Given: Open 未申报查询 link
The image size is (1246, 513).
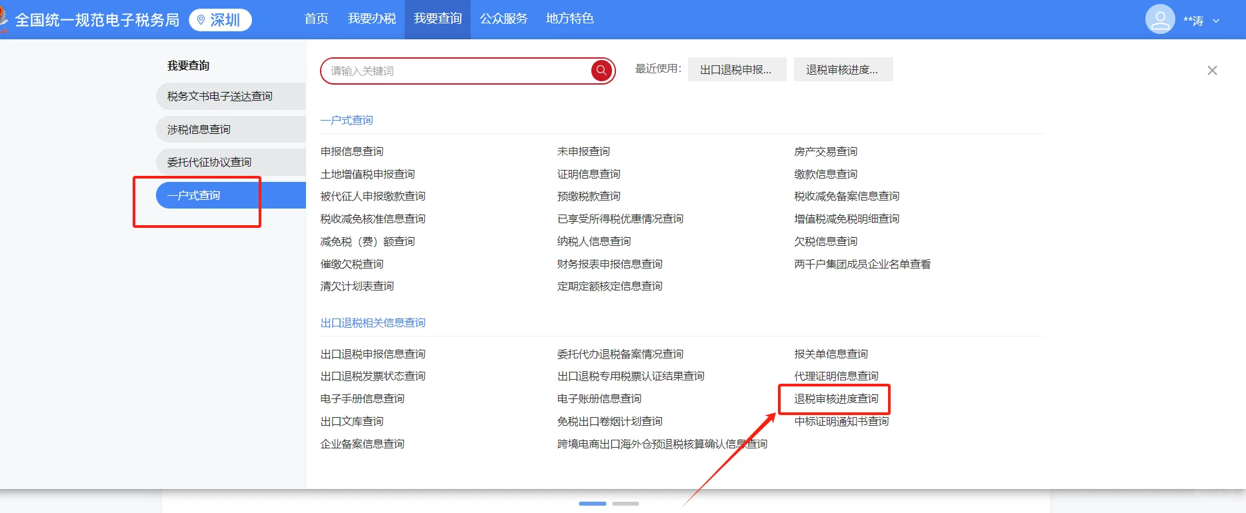Looking at the screenshot, I should [x=583, y=151].
